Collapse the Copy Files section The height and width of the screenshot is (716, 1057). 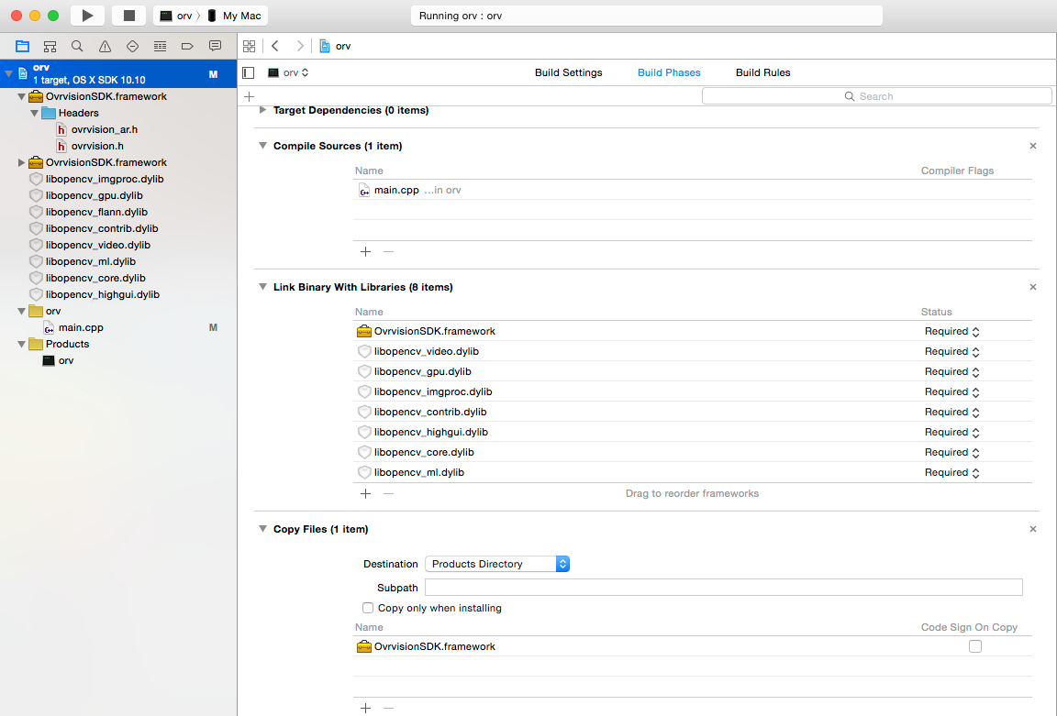263,529
